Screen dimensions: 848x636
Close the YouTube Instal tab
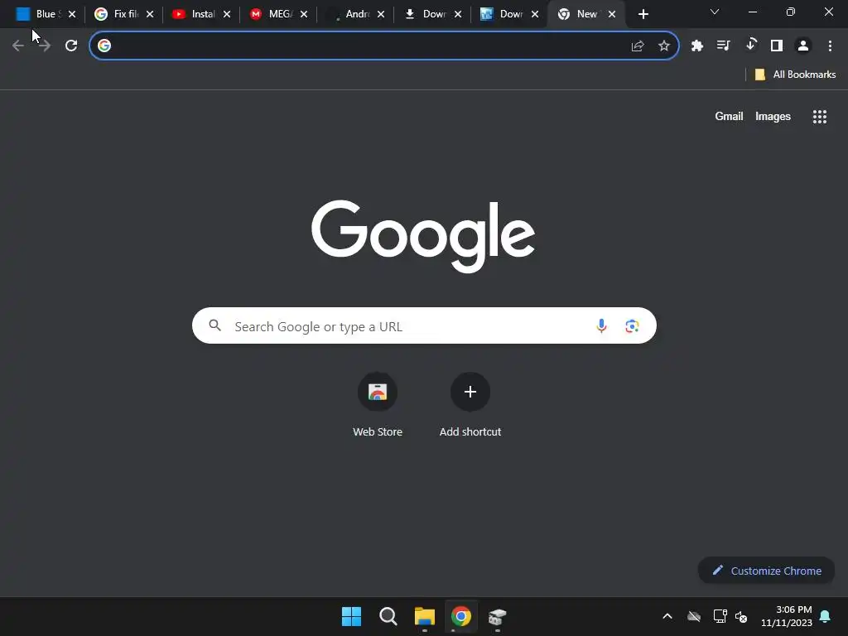(227, 14)
